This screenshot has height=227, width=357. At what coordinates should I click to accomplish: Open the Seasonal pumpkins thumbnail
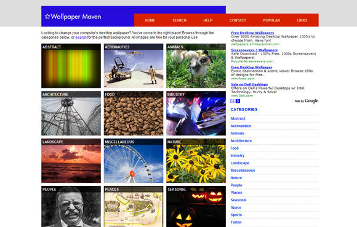coord(196,206)
